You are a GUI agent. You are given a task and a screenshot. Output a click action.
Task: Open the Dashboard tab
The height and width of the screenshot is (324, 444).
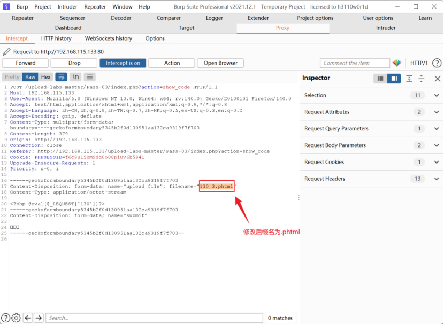pyautogui.click(x=68, y=28)
